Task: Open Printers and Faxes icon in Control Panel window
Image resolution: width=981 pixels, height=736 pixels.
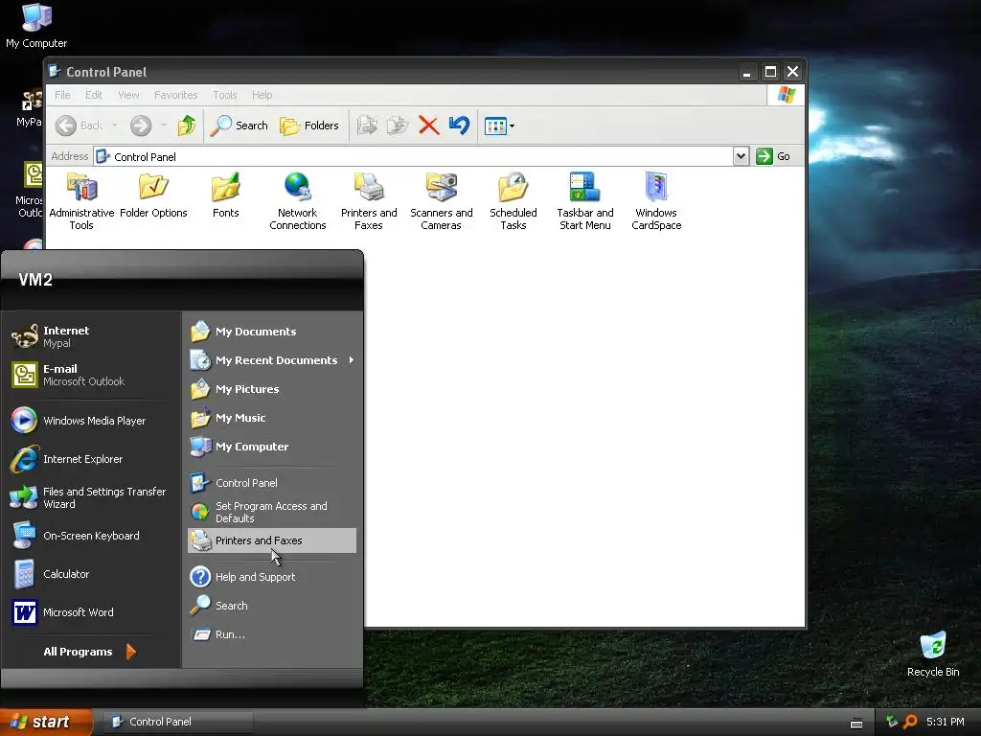Action: [x=369, y=200]
